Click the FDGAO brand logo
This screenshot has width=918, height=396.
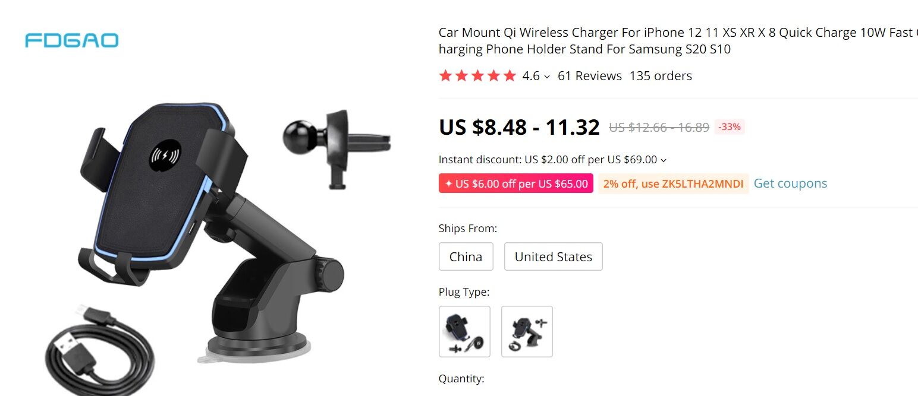tap(71, 40)
